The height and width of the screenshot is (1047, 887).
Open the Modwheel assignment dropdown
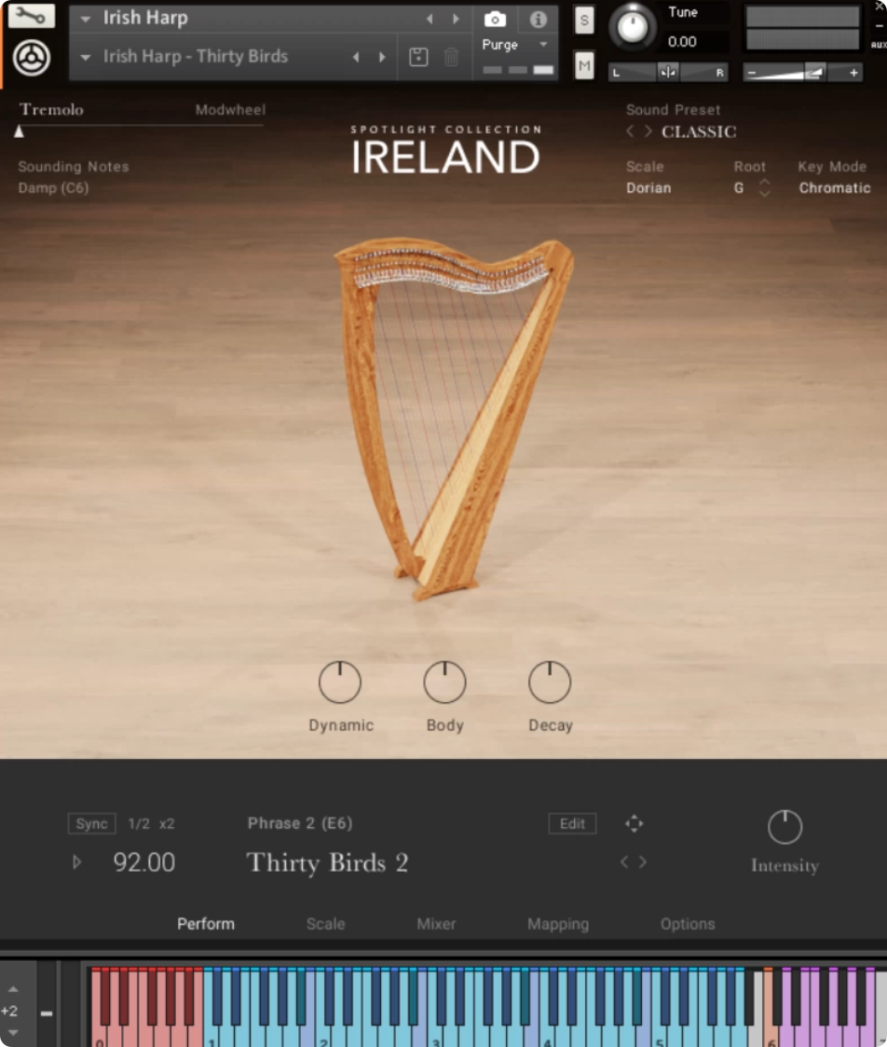[230, 109]
